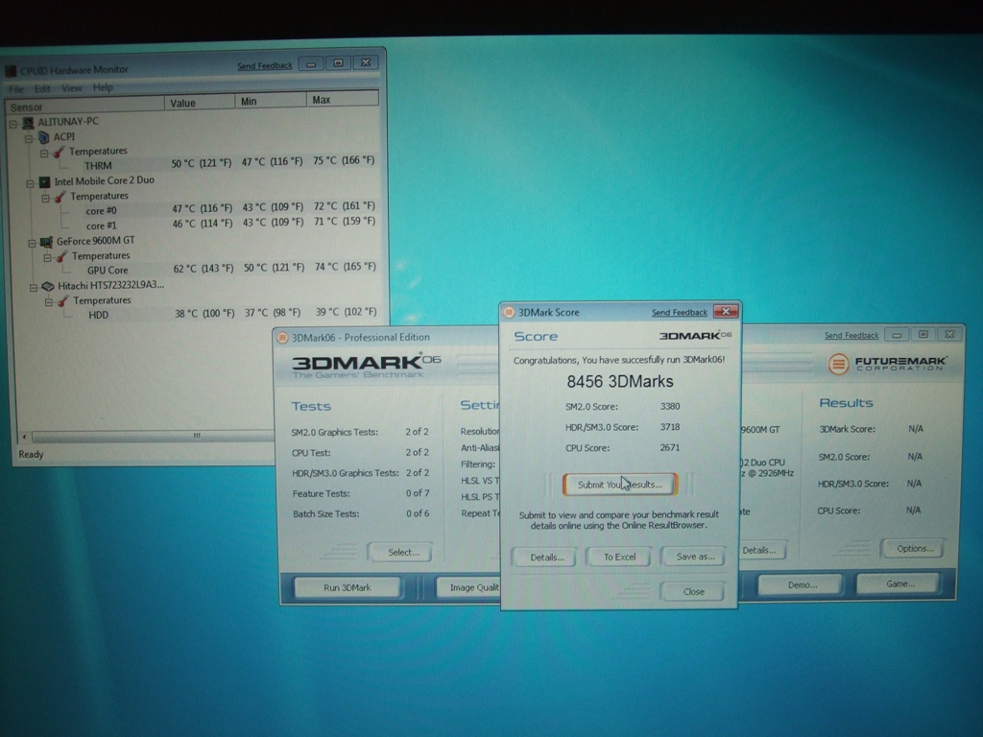Viewport: 983px width, 737px height.
Task: Collapse Temperatures under the Hitachi drive
Action: point(48,302)
